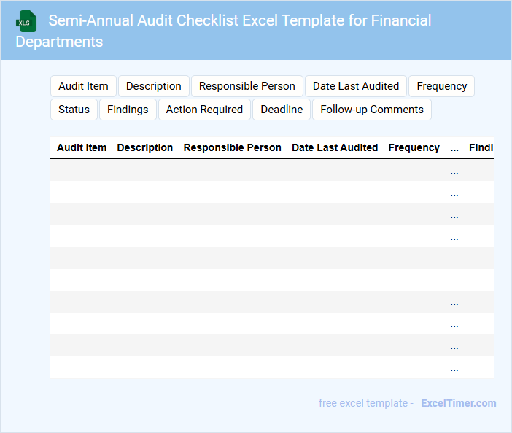Image resolution: width=512 pixels, height=433 pixels.
Task: Click the Follow-up Comments tag
Action: [372, 110]
